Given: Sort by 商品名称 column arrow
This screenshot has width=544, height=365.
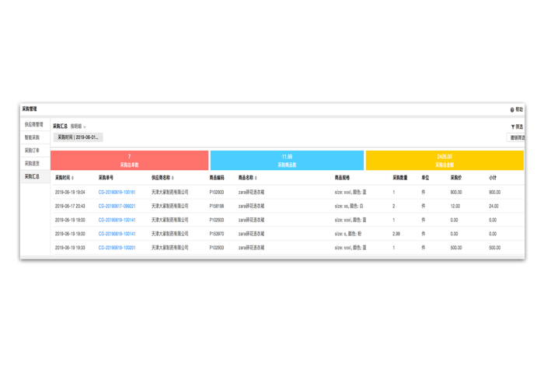Looking at the screenshot, I should [256, 178].
